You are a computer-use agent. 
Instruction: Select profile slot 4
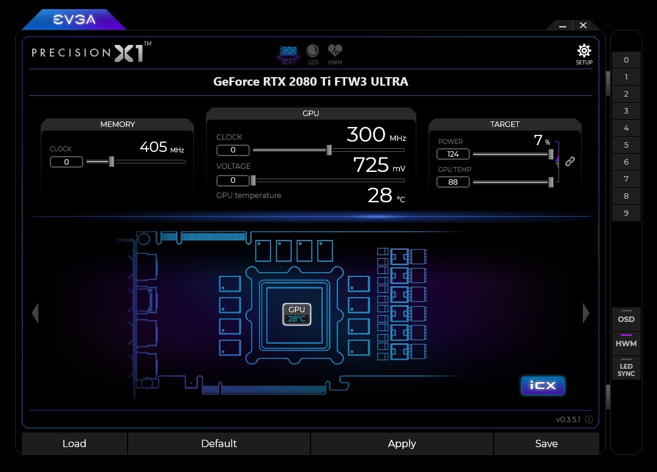[x=626, y=128]
